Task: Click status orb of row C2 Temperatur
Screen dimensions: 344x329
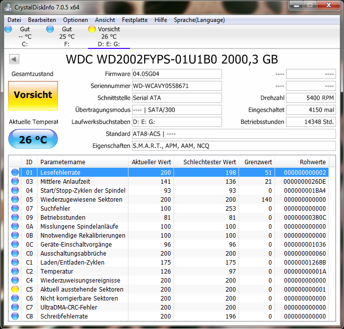Action: click(x=15, y=271)
